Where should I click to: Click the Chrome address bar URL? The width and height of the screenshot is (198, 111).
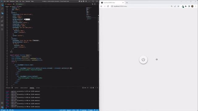pos(120,6)
